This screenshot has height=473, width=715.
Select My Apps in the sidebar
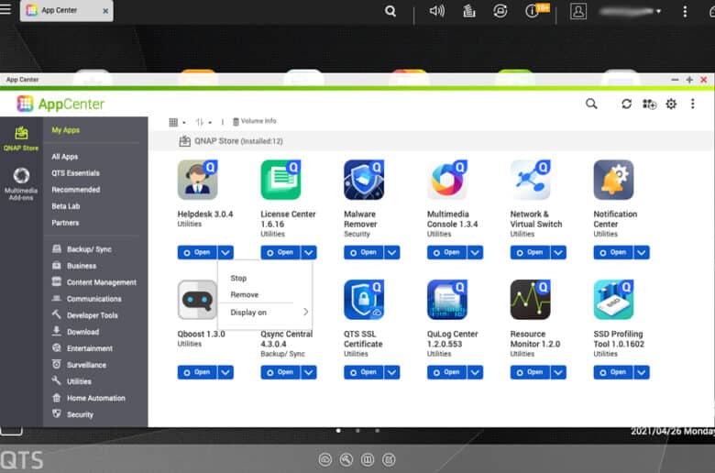pos(66,130)
